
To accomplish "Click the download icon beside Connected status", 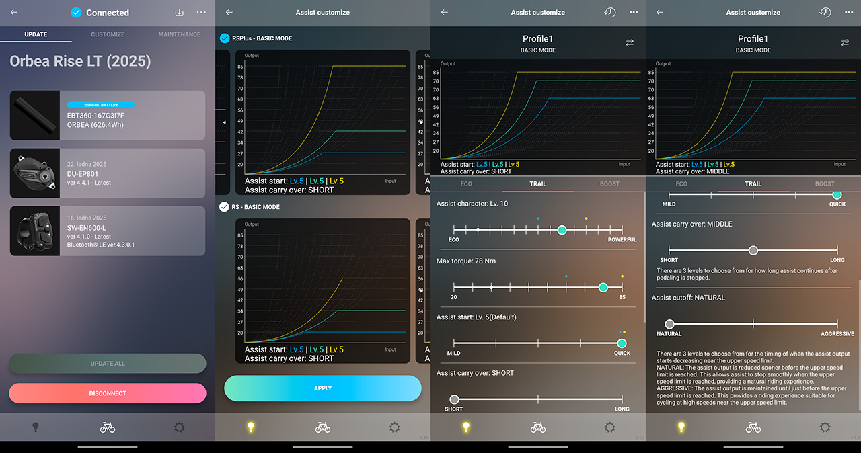I will (x=179, y=13).
